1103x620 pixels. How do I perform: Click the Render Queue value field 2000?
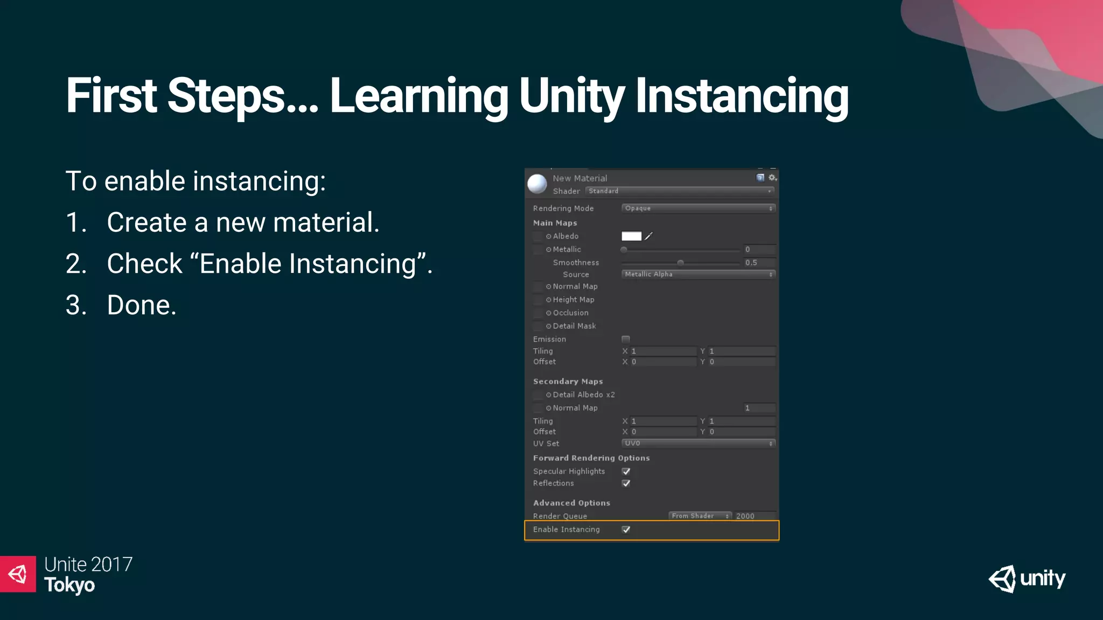(x=755, y=516)
